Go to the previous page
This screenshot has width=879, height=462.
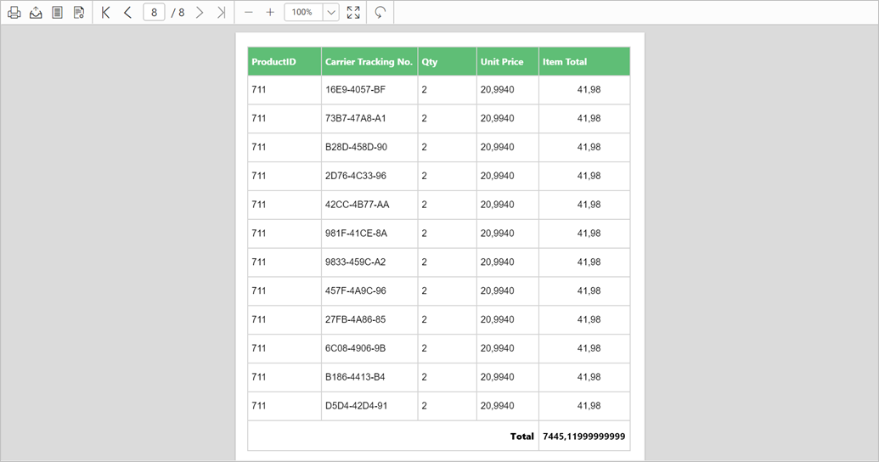pos(127,13)
